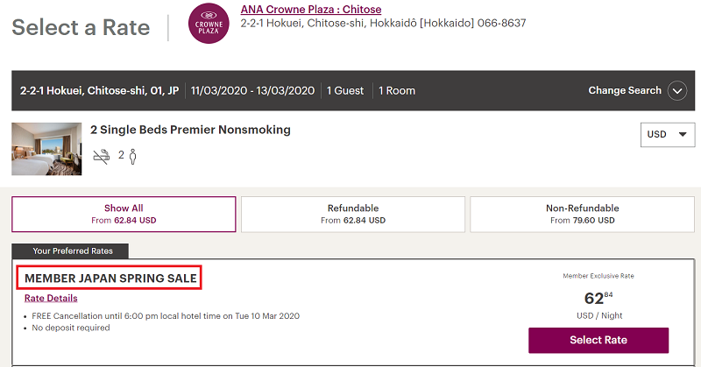Screen dimensions: 701x367
Task: Click the 62.84 USD / Night price
Action: (x=599, y=305)
